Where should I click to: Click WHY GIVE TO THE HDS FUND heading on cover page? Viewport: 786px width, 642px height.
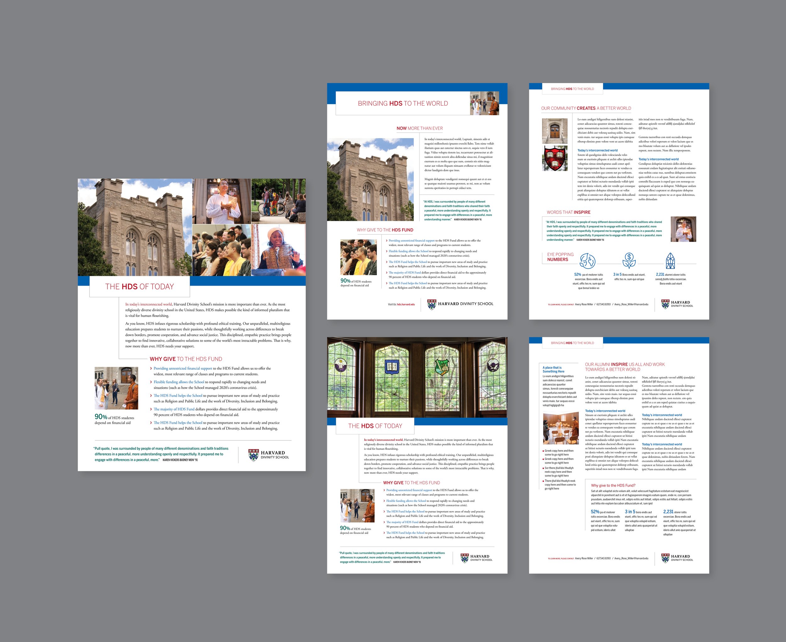pos(385,230)
